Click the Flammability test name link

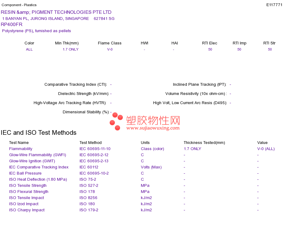(21, 149)
